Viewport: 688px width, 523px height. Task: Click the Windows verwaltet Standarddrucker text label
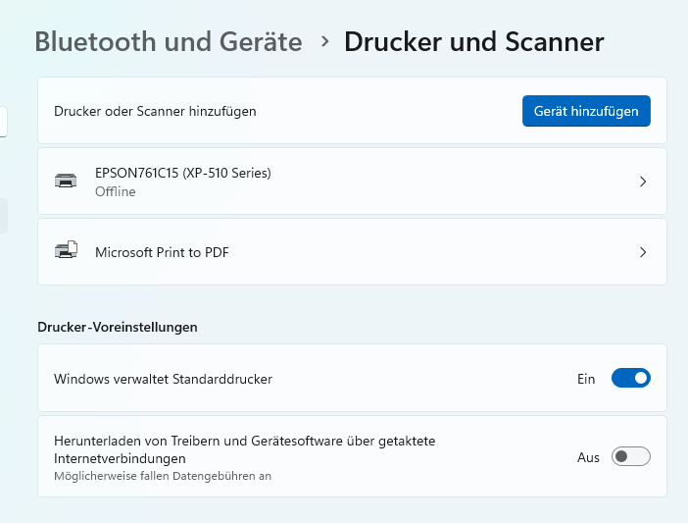pyautogui.click(x=163, y=379)
